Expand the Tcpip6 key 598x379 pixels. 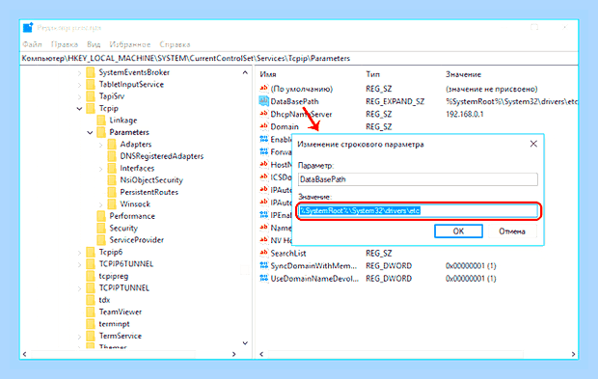pyautogui.click(x=79, y=253)
